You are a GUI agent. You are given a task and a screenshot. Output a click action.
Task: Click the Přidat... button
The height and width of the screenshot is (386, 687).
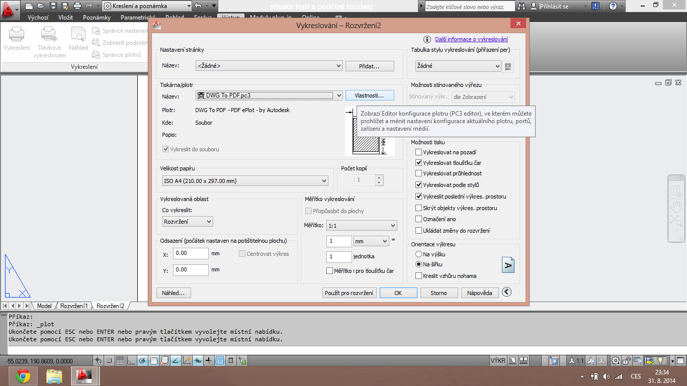370,66
